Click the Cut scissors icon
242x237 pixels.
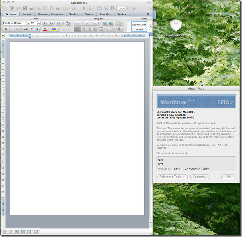point(39,8)
